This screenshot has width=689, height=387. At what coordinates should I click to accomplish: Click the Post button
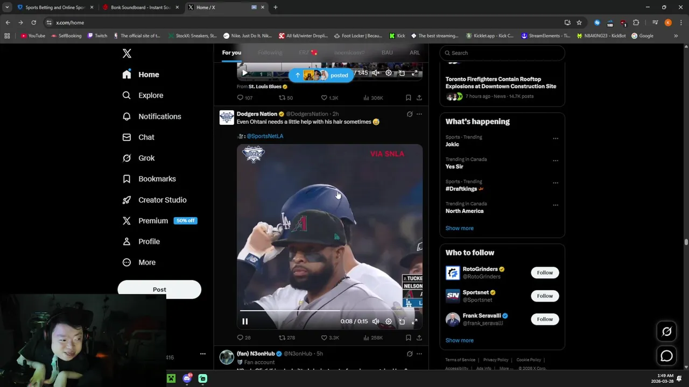(159, 289)
